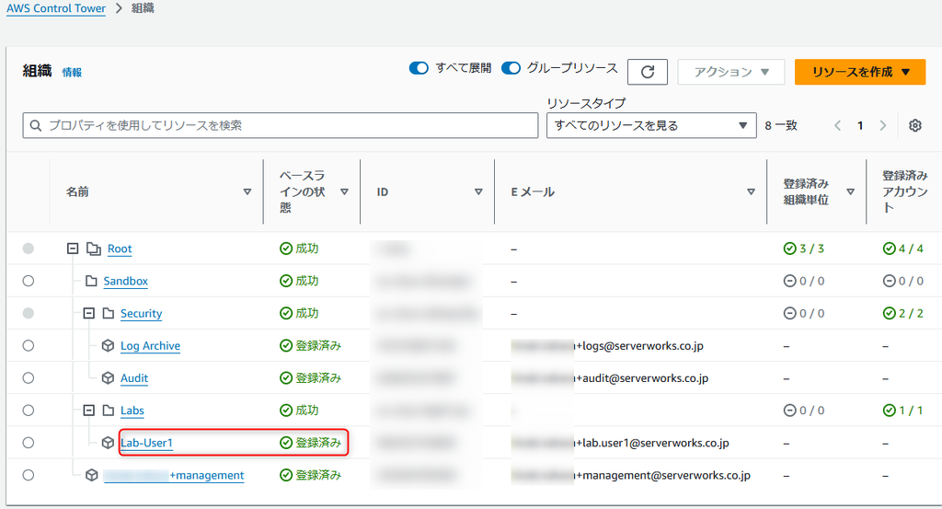Open the Security OU link
The width and height of the screenshot is (942, 509).
(141, 314)
